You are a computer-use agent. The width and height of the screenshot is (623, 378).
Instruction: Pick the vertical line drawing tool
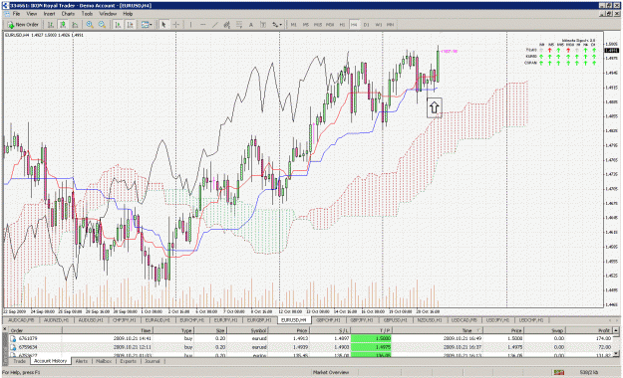pyautogui.click(x=190, y=25)
